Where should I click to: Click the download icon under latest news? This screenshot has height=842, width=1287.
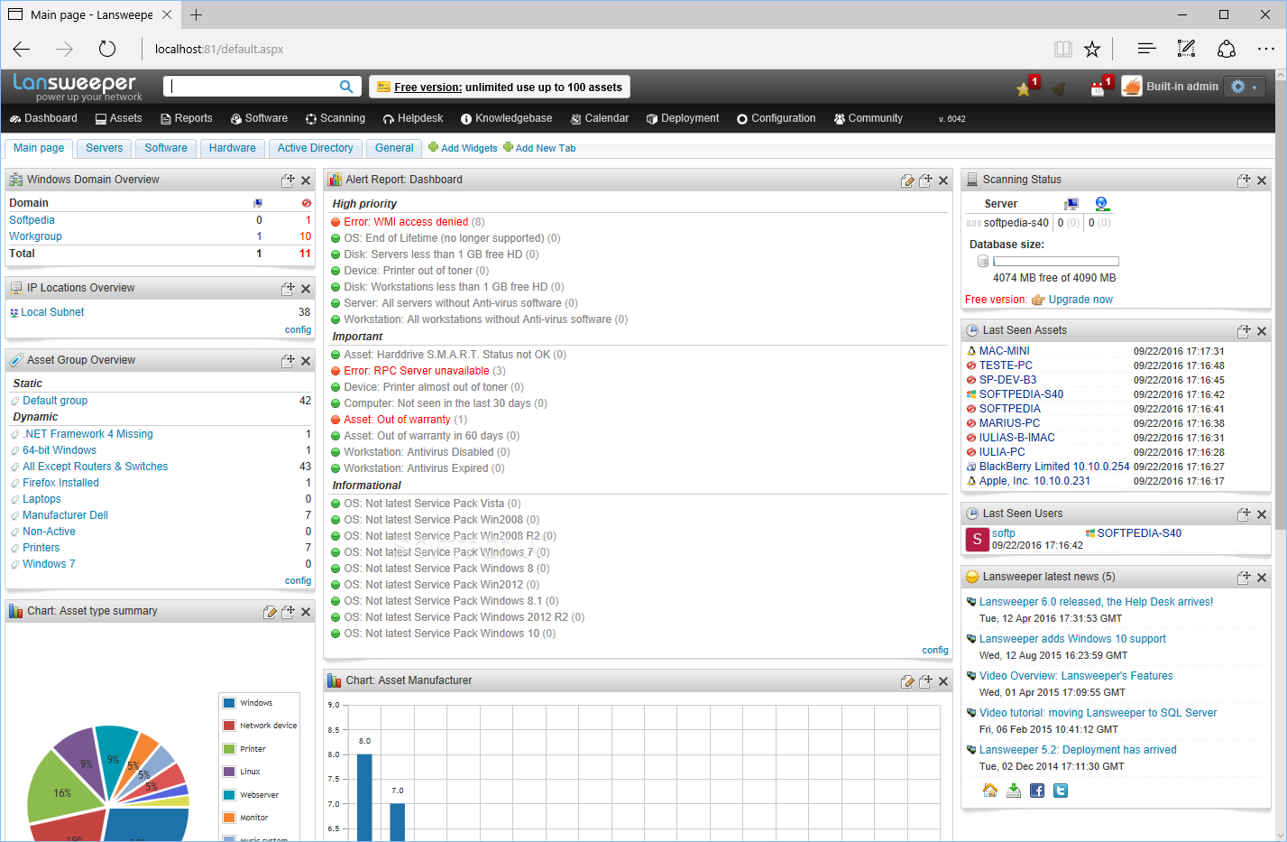1014,791
